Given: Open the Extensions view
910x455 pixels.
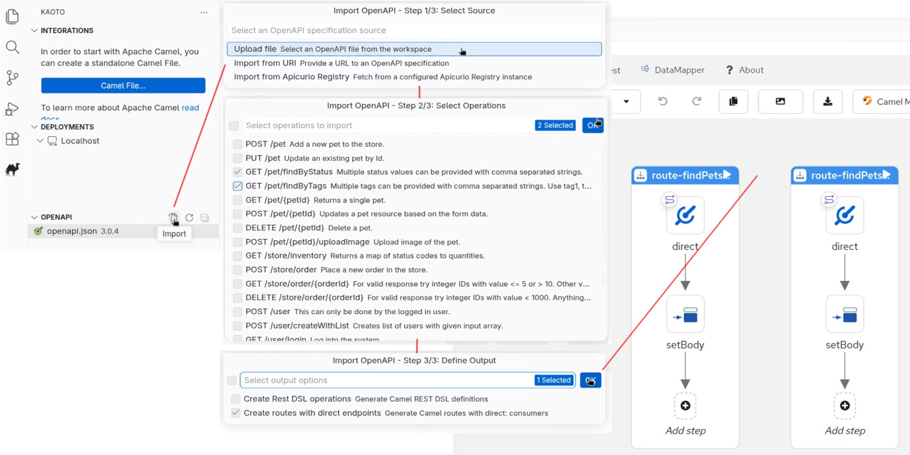Looking at the screenshot, I should coord(12,139).
